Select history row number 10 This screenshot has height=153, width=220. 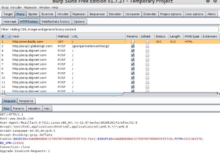pyautogui.click(x=110, y=78)
